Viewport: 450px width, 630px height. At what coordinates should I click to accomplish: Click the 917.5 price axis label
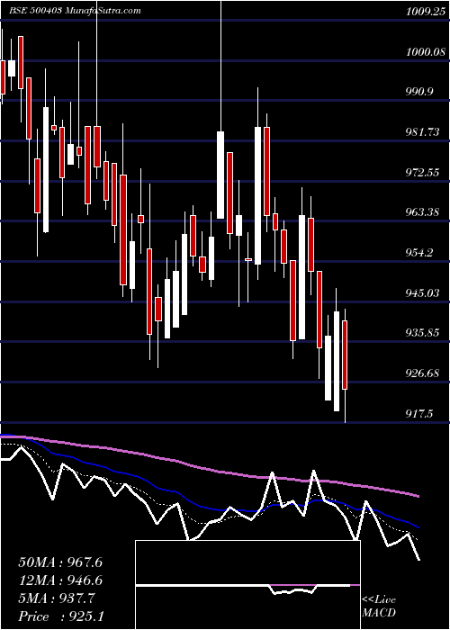[419, 413]
